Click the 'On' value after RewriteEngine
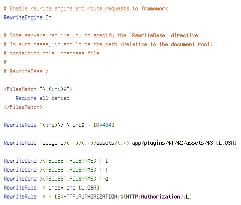 [48, 17]
